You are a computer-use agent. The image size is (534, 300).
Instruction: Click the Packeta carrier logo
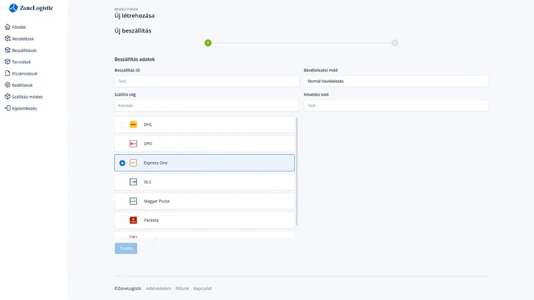click(x=133, y=220)
